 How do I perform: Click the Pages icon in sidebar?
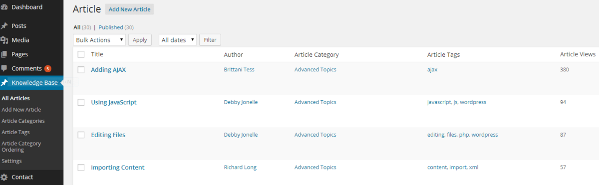click(4, 54)
